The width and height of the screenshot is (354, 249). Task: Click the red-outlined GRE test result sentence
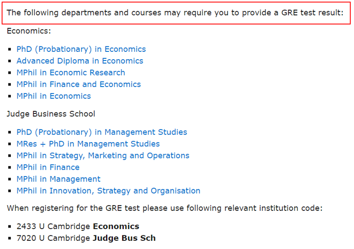point(176,12)
